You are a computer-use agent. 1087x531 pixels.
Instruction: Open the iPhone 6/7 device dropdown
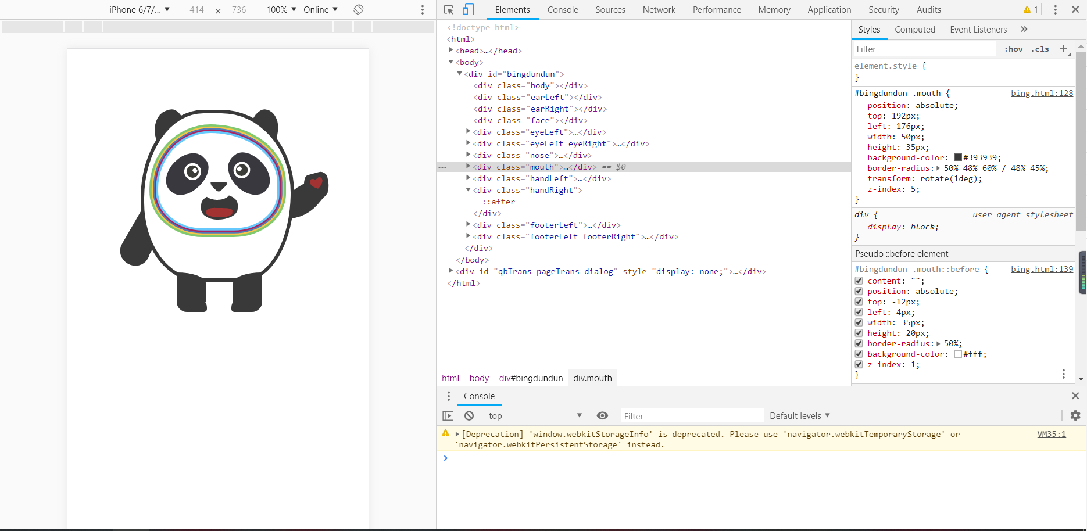click(x=140, y=10)
